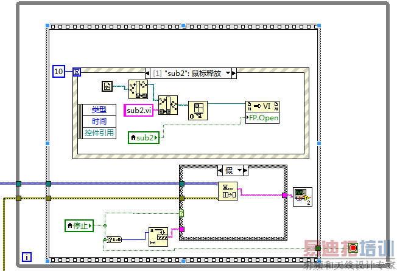
Task: Select the waveform chart indicator terminal
Action: click(x=303, y=197)
